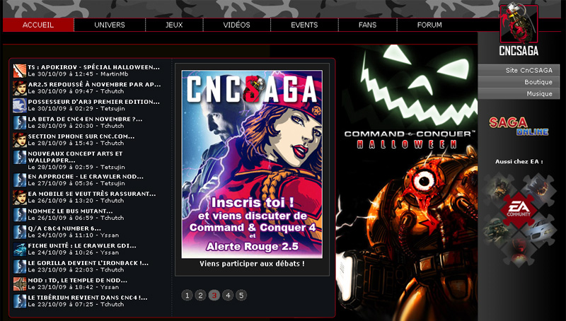This screenshot has width=566, height=321.
Task: Show slide 5 of the carousel
Action: (x=241, y=296)
